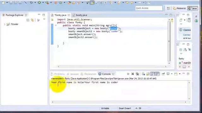The height and width of the screenshot is (113, 202).
Task: Click the console output line text
Action: pyautogui.click(x=85, y=82)
